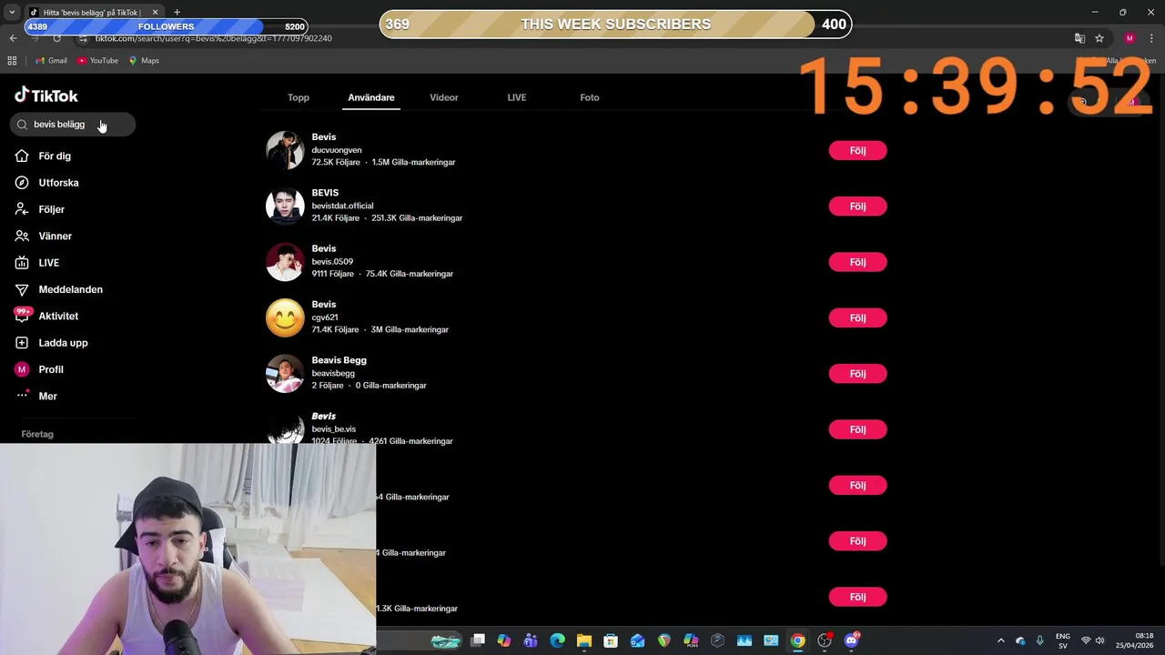Open the Chrome three-dot menu
The image size is (1165, 655).
(x=1151, y=38)
